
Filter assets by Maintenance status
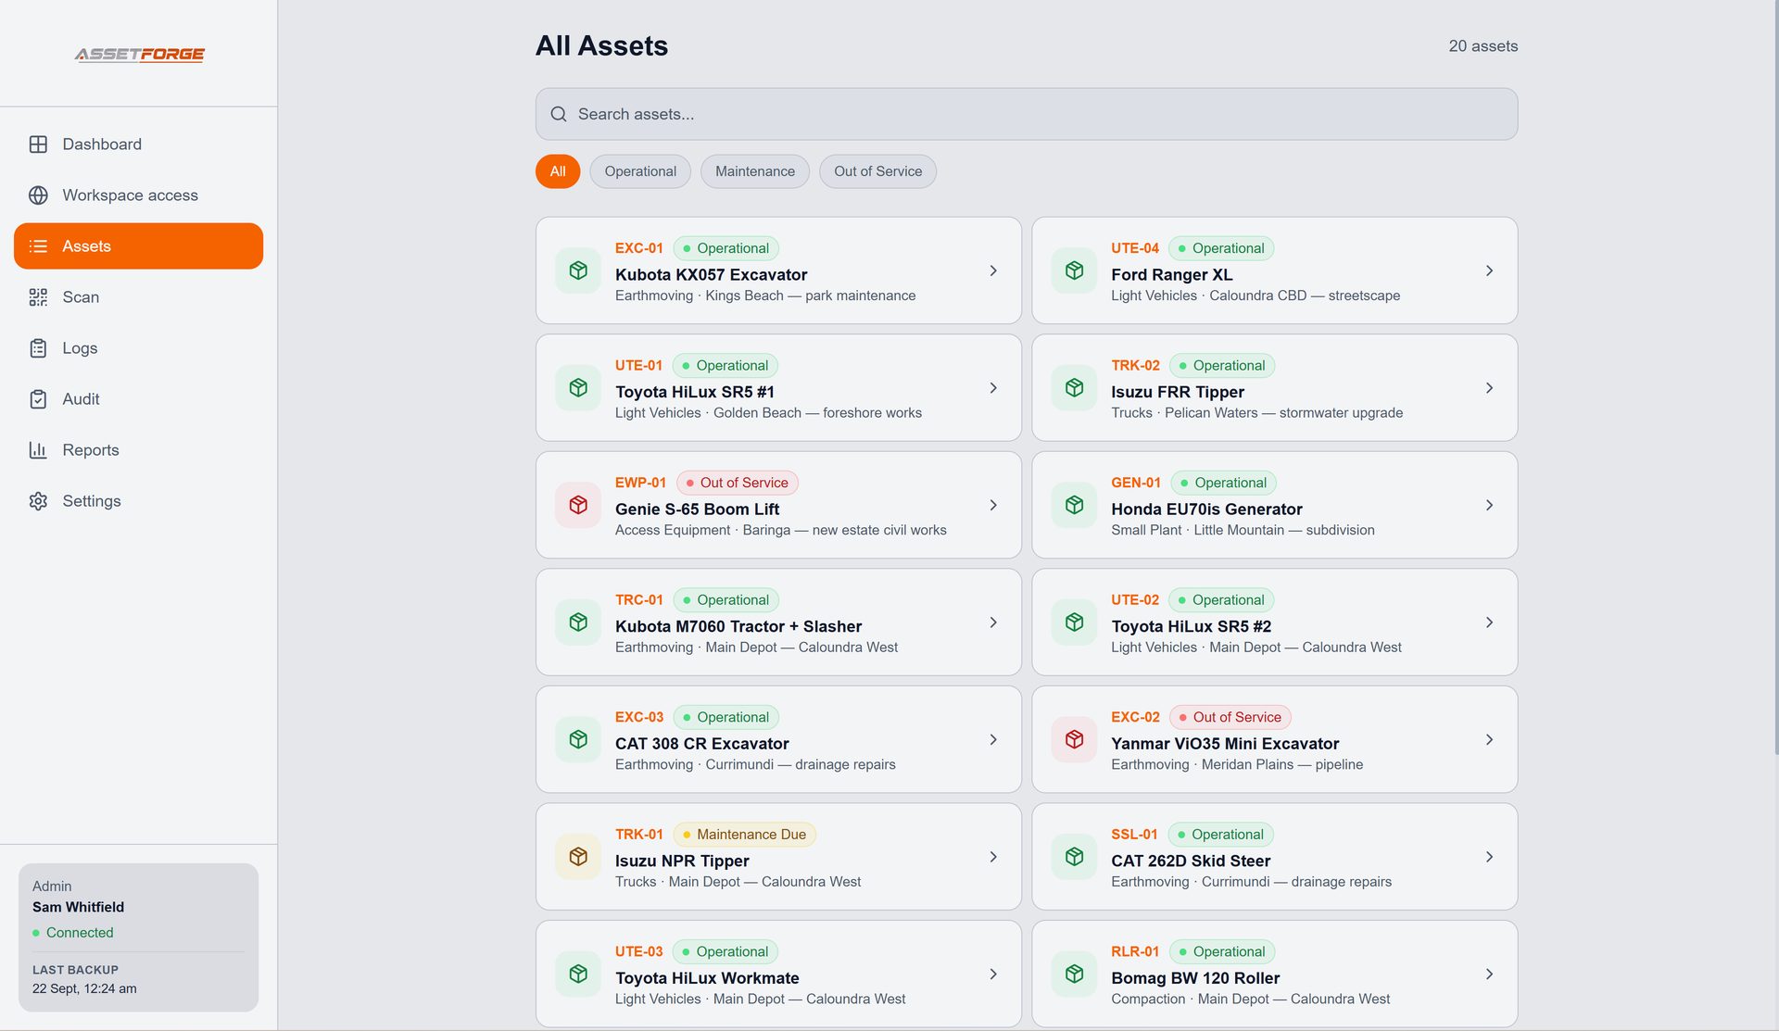point(755,171)
